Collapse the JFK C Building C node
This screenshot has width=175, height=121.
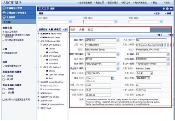click(x=41, y=67)
